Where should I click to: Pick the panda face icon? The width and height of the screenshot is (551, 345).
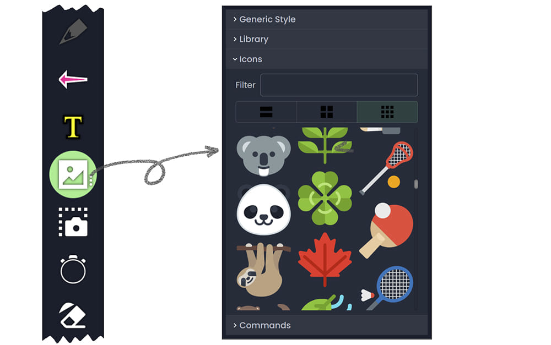pos(263,210)
